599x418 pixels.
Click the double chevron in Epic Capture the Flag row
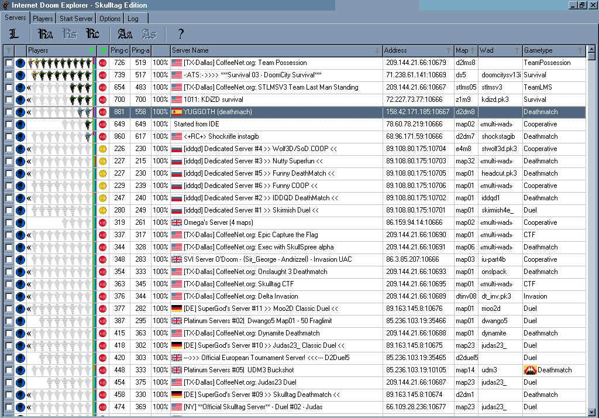pyautogui.click(x=29, y=235)
